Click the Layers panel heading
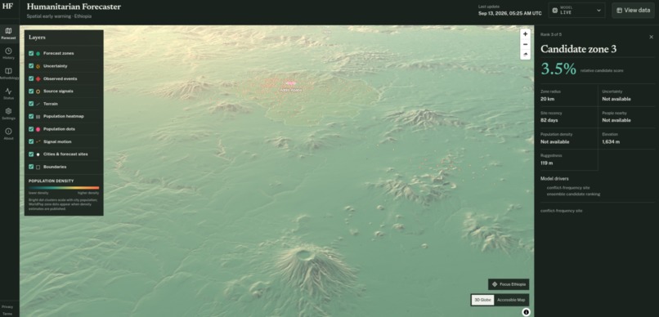Image resolution: width=659 pixels, height=317 pixels. (37, 38)
